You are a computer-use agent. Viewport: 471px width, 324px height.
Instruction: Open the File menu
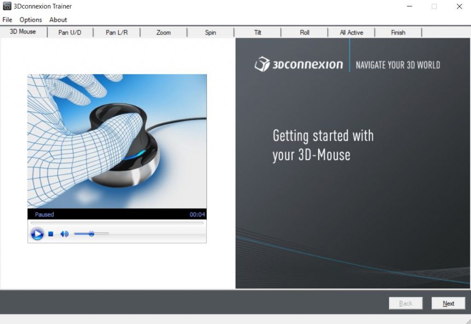click(7, 20)
